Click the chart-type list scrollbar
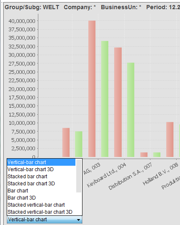 [x=79, y=176]
